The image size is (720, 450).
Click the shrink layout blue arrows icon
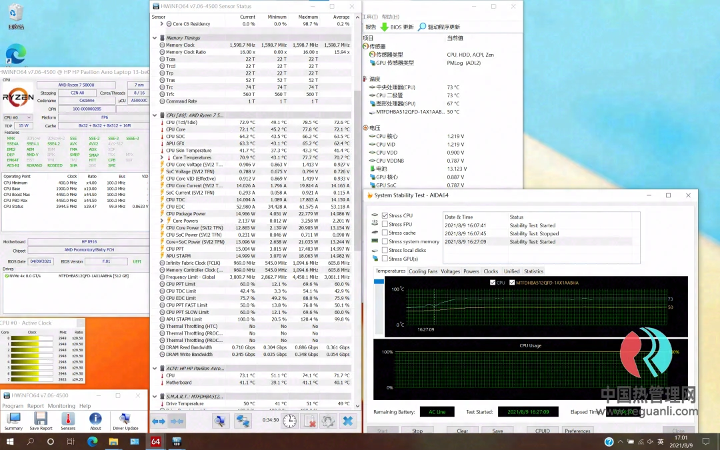coord(177,421)
